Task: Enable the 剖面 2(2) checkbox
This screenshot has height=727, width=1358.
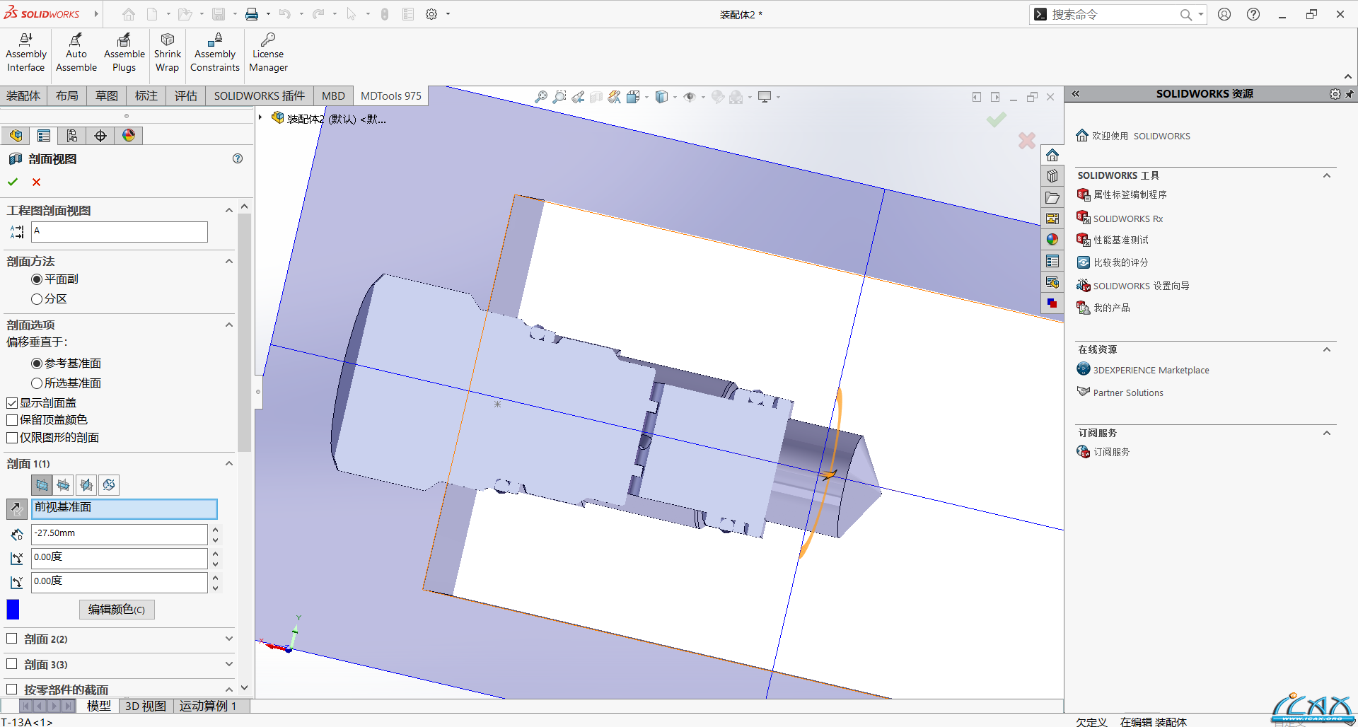Action: coord(11,639)
